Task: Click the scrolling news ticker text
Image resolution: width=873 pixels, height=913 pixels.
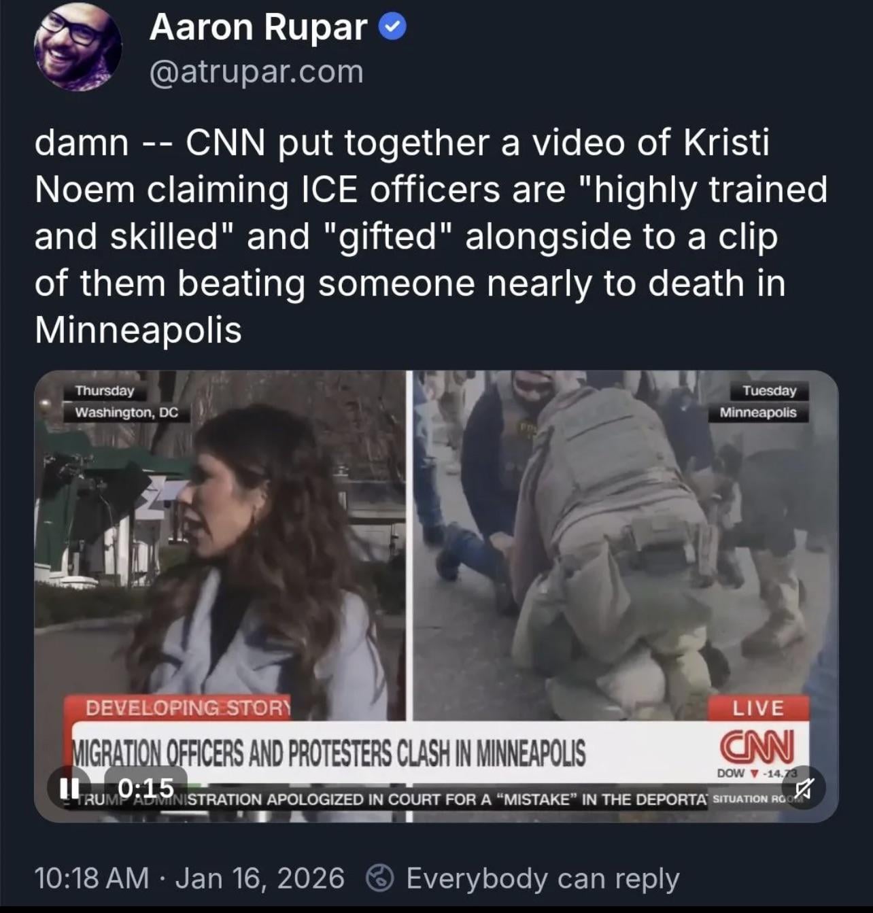Action: click(390, 799)
